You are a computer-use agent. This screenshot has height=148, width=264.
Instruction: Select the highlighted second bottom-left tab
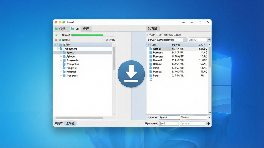coord(70,124)
